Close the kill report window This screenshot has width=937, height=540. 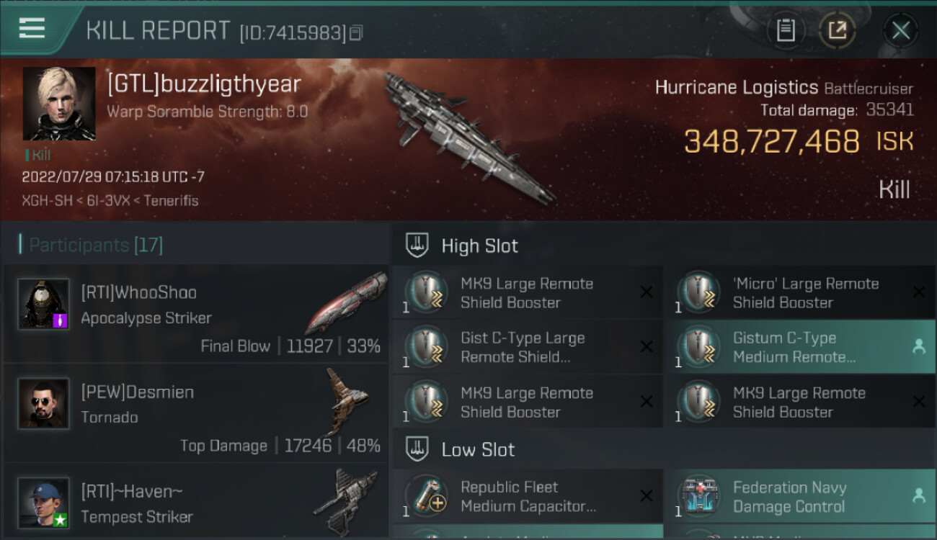(x=900, y=30)
